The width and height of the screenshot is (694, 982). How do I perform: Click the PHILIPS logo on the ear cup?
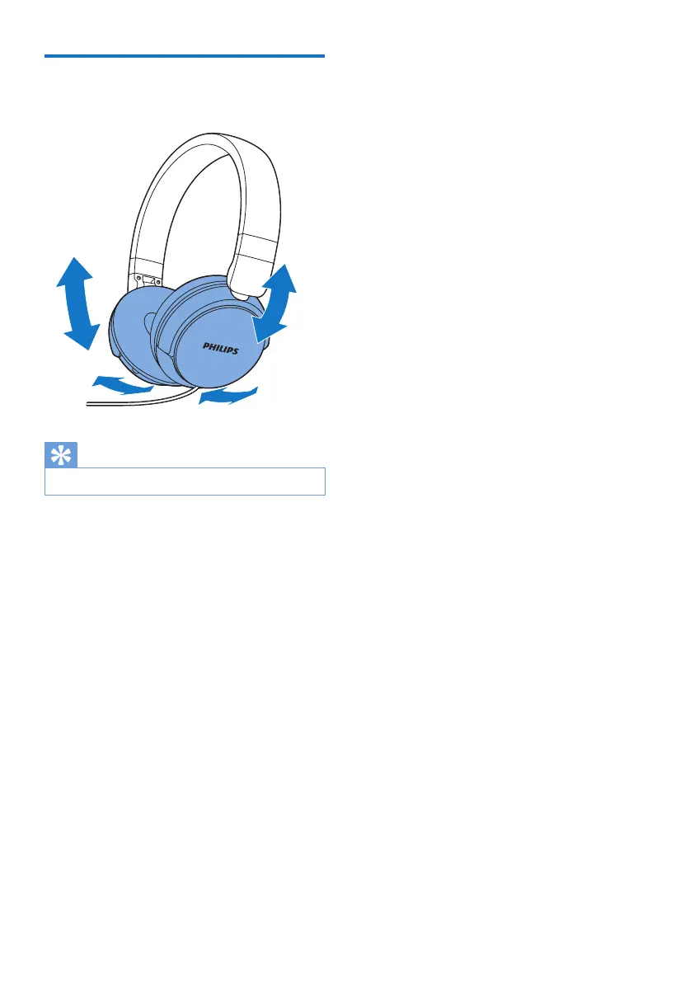pyautogui.click(x=220, y=348)
